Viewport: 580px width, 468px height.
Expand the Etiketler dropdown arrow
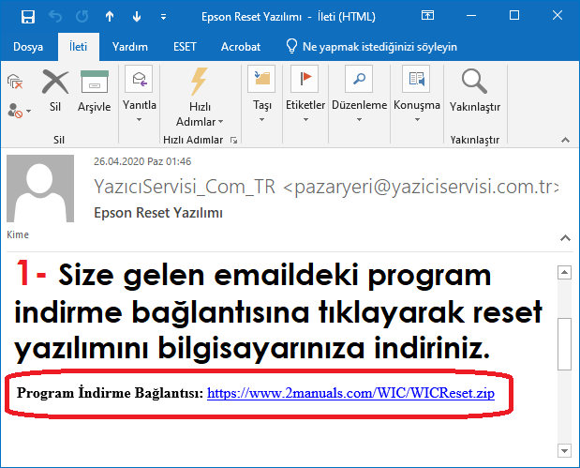click(x=305, y=119)
